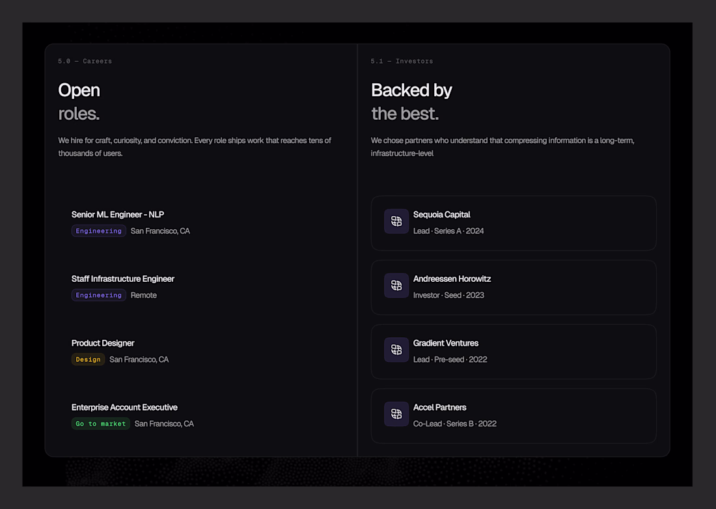Click the Design tag under Product Designer
Viewport: 716px width, 509px height.
[88, 360]
